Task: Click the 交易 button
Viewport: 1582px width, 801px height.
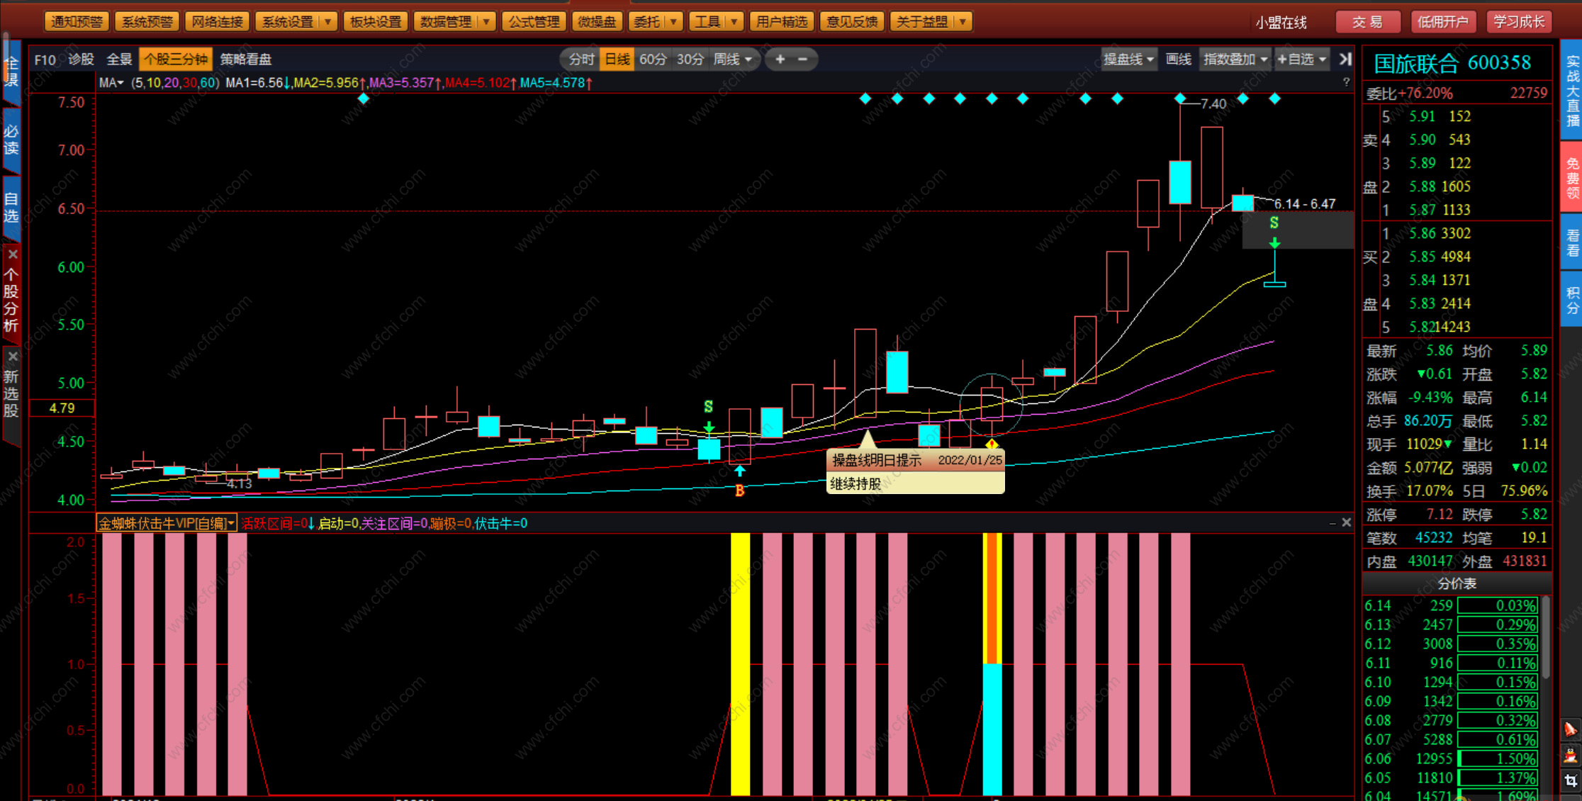Action: point(1367,22)
